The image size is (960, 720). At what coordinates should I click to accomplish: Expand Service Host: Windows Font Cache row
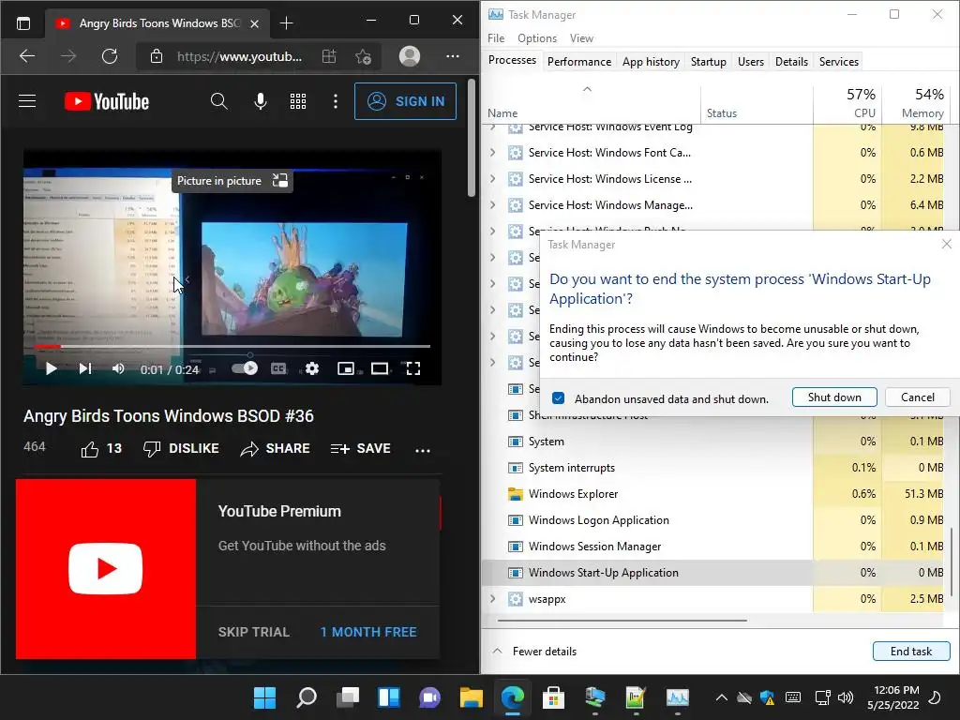493,153
